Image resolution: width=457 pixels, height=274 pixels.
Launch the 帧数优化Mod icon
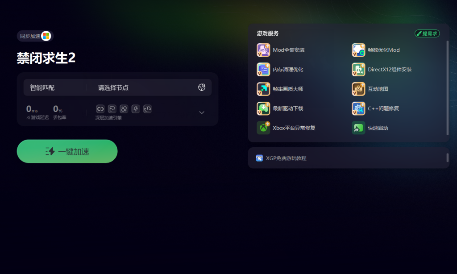(358, 50)
